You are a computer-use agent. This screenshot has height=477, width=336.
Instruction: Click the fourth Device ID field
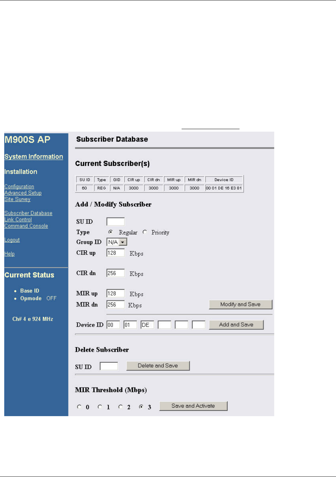164,325
